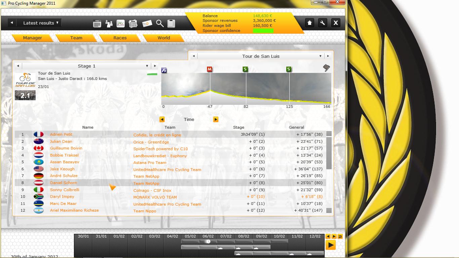
Task: Open the newspaper news icon
Action: click(x=133, y=24)
